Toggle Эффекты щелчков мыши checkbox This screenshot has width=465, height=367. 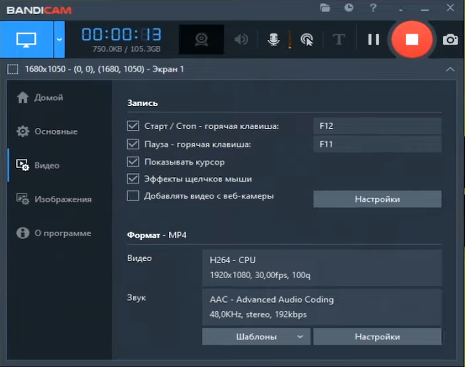(133, 179)
